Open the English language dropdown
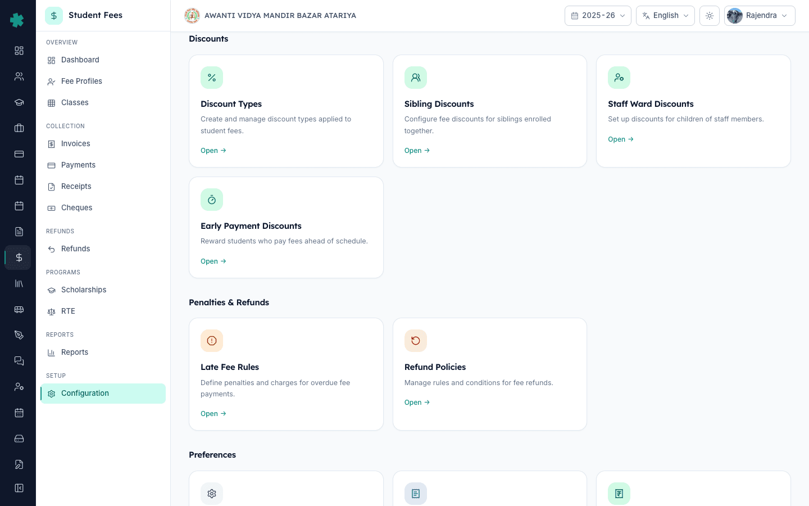This screenshot has height=506, width=809. tap(665, 16)
